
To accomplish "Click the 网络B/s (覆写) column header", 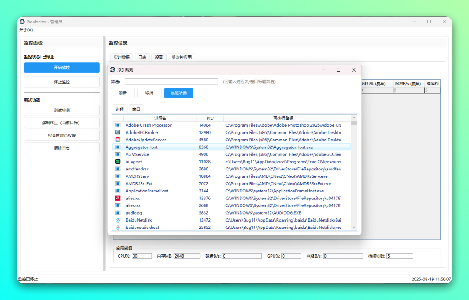I will pos(408,84).
